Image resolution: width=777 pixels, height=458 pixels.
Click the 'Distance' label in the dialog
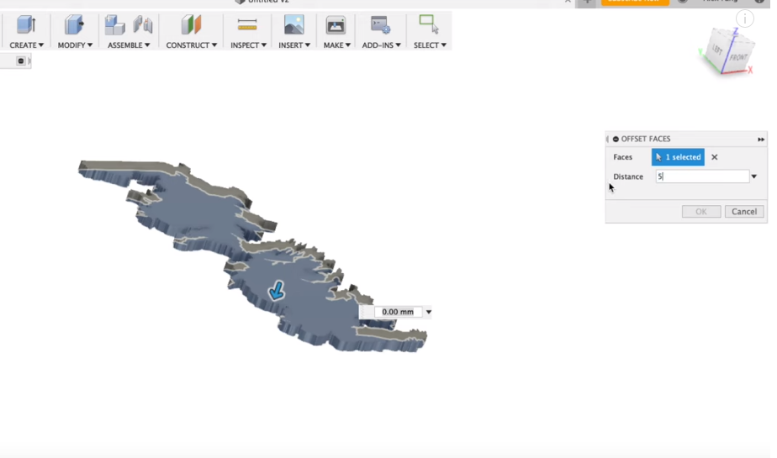(628, 176)
